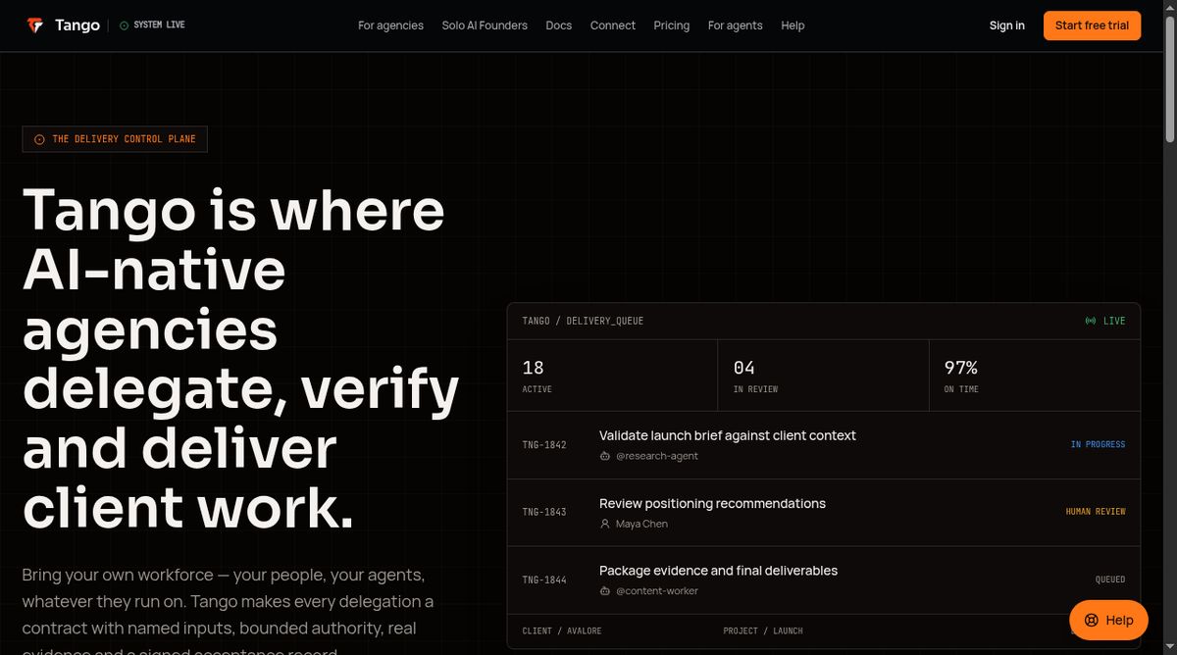The height and width of the screenshot is (655, 1177).
Task: Select Package evidence and final deliverables task
Action: (718, 571)
